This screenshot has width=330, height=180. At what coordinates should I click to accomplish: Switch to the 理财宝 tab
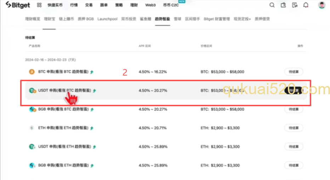point(50,19)
